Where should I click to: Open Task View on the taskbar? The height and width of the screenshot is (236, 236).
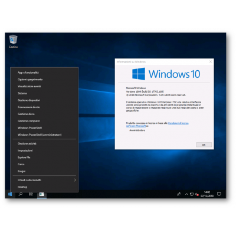point(31,194)
